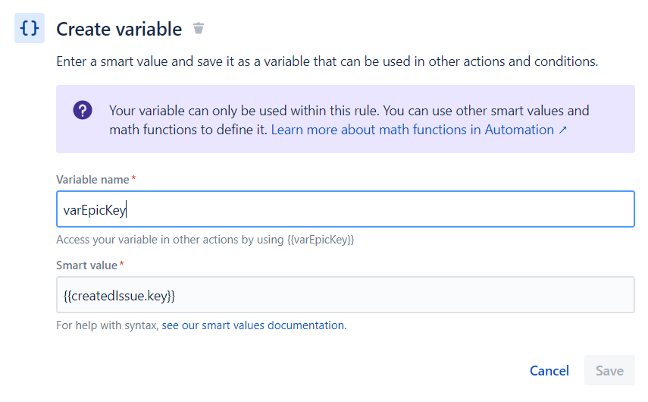Delete the action via trash icon
This screenshot has height=402, width=648.
[x=199, y=29]
